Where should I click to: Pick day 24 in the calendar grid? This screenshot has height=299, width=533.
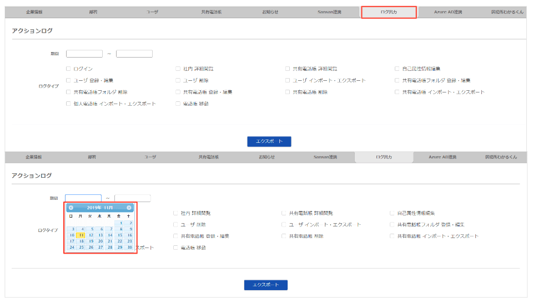click(71, 248)
